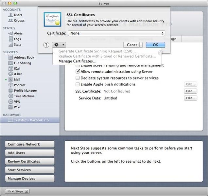Click the Untitled service data value
The image size is (208, 196).
coord(110,98)
